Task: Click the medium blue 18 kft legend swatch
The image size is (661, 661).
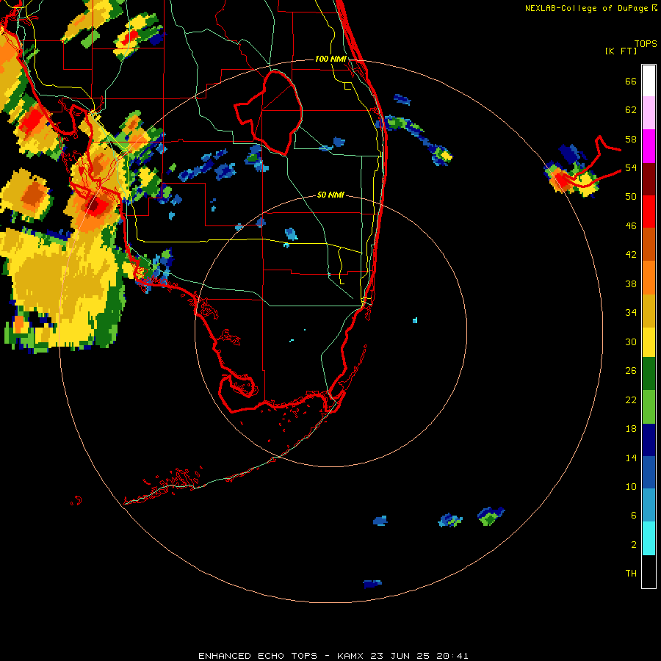Action: point(649,472)
